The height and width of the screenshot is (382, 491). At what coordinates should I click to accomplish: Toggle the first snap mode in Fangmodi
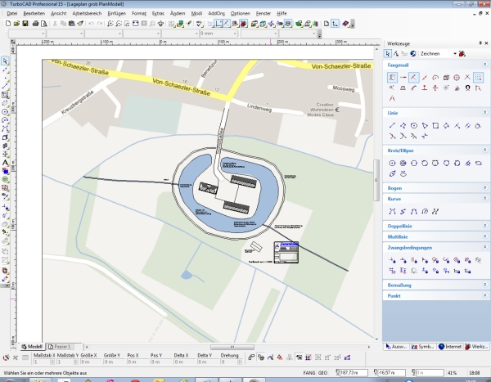pos(393,77)
